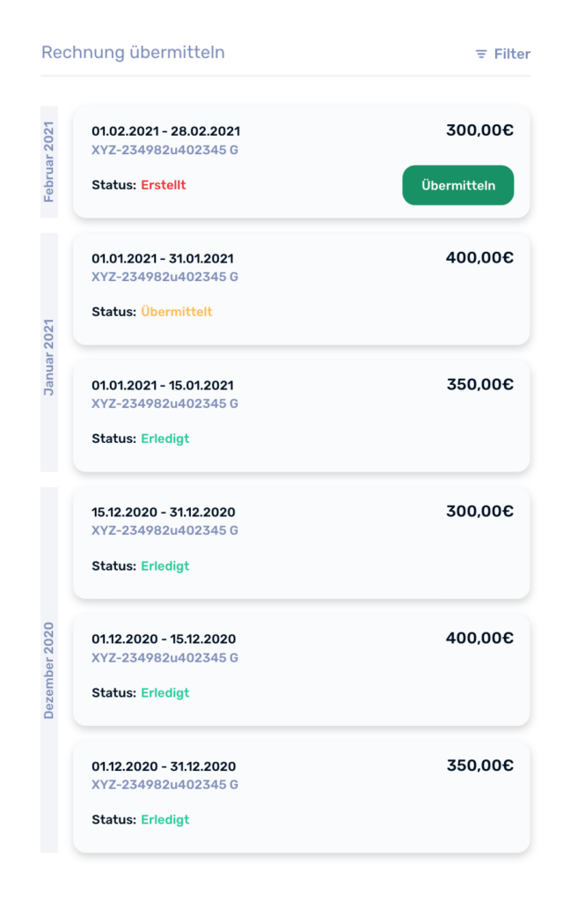This screenshot has height=902, width=585.
Task: Click the orange Übermittelt status
Action: [x=177, y=312]
